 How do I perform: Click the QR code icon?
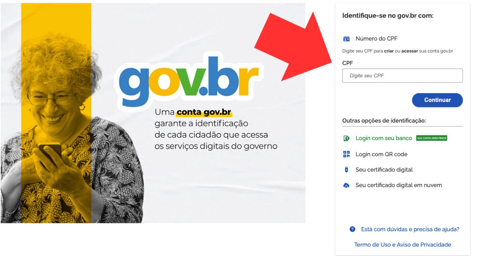346,154
